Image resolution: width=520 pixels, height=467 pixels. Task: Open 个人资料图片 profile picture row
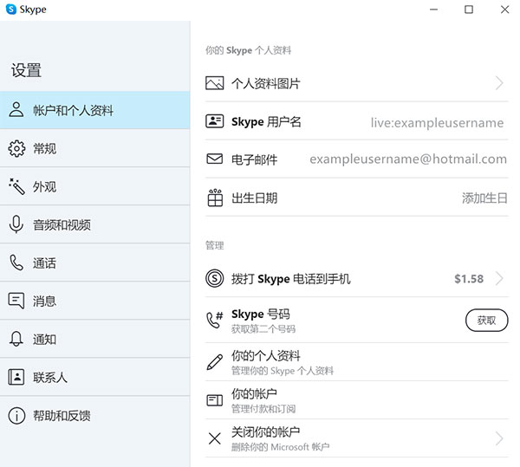[x=356, y=83]
